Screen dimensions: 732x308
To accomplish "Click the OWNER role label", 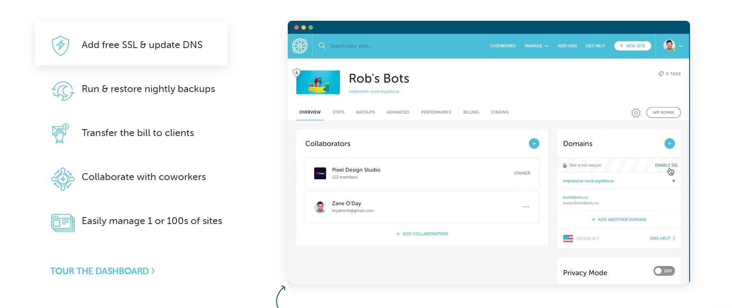I will [x=522, y=173].
